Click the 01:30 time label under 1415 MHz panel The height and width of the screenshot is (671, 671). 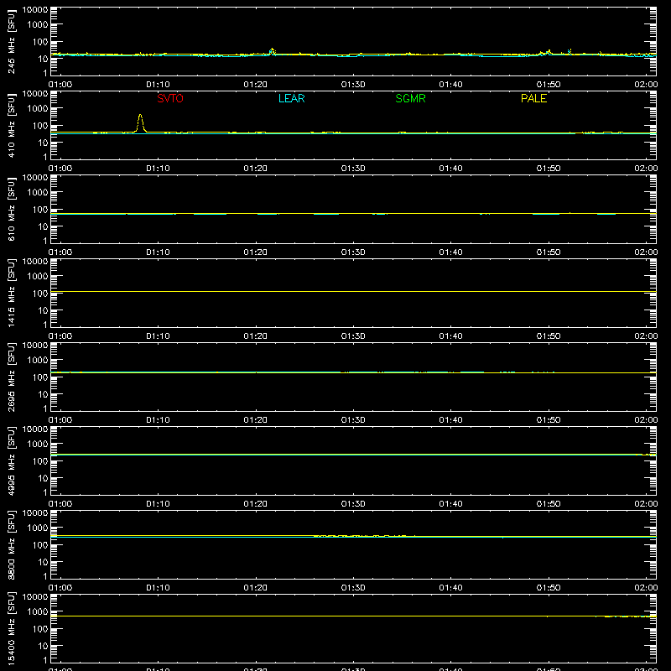353,336
